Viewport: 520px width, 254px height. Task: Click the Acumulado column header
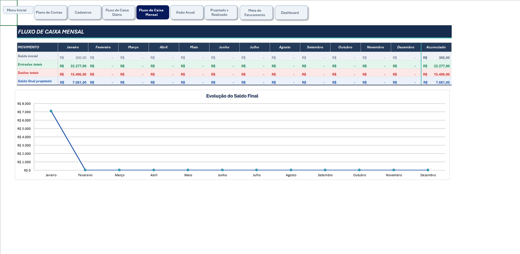(x=436, y=47)
